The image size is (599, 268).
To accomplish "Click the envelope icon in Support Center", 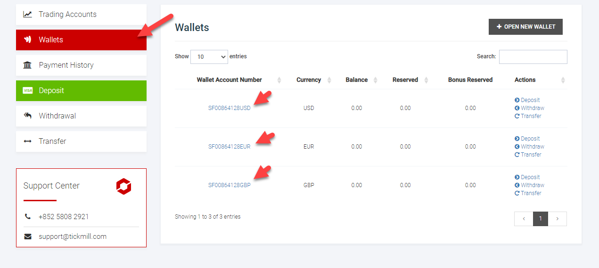I will pos(28,236).
